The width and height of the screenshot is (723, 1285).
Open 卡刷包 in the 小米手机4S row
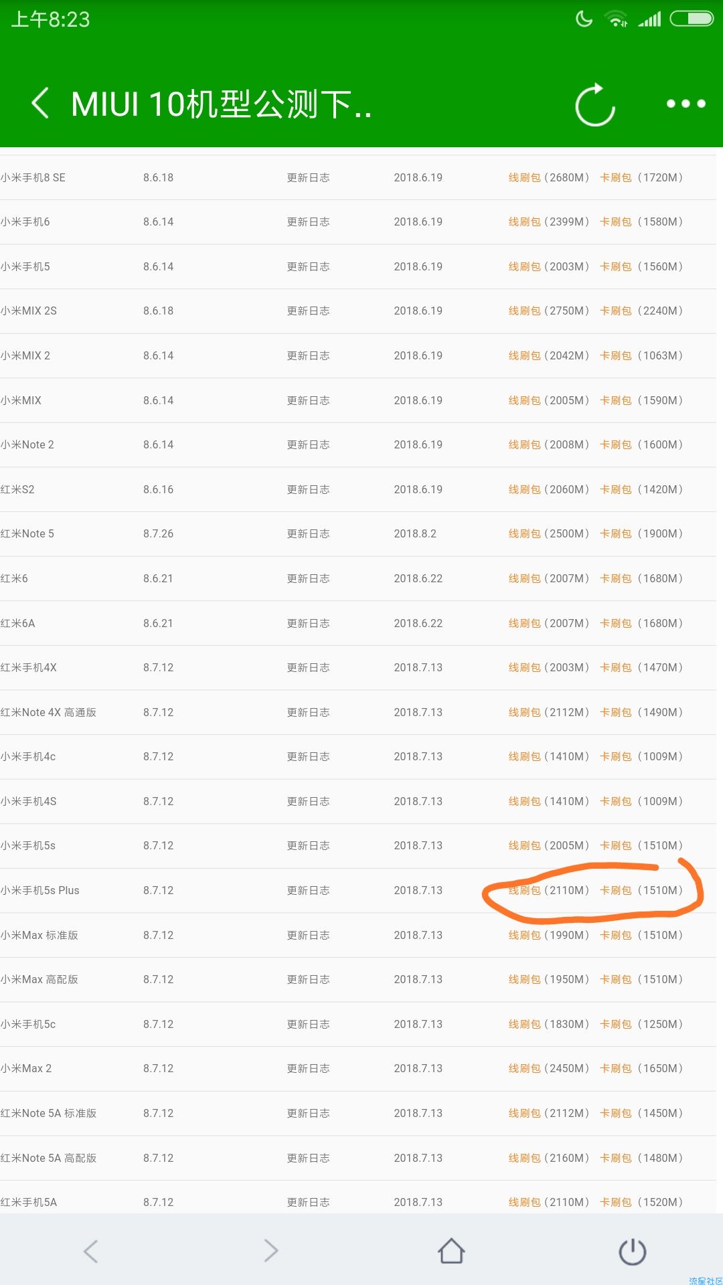(x=616, y=801)
